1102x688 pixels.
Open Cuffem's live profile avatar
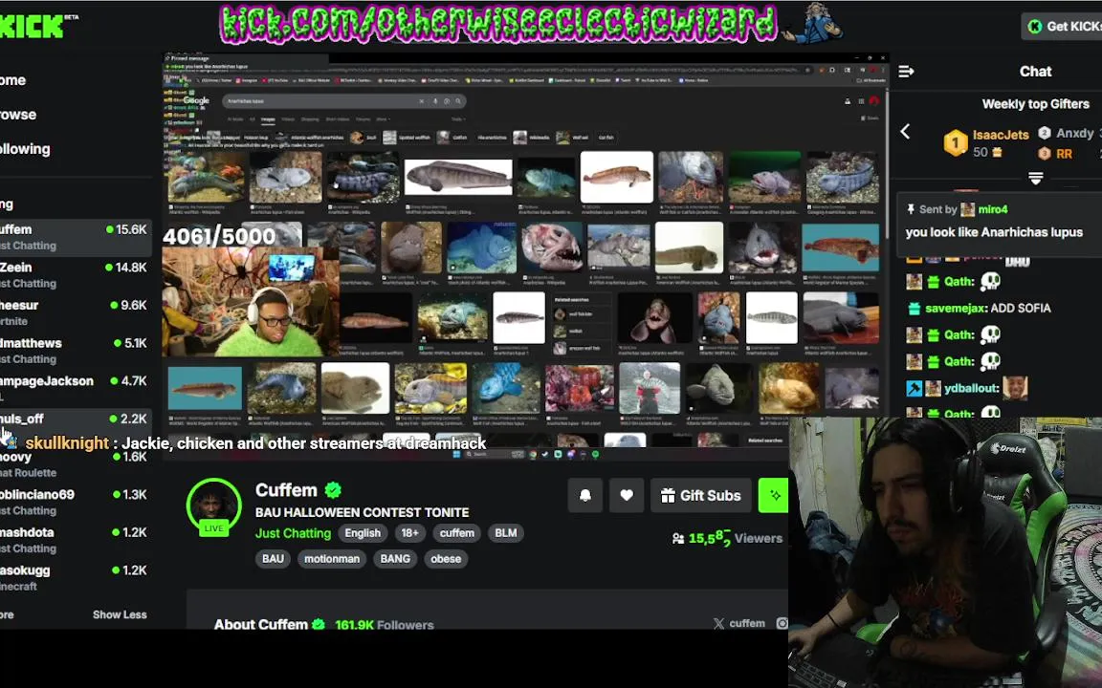213,505
